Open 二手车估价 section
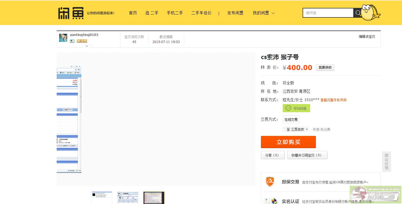The image size is (402, 204). (201, 13)
